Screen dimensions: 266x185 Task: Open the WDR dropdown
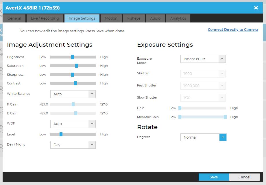(73, 124)
